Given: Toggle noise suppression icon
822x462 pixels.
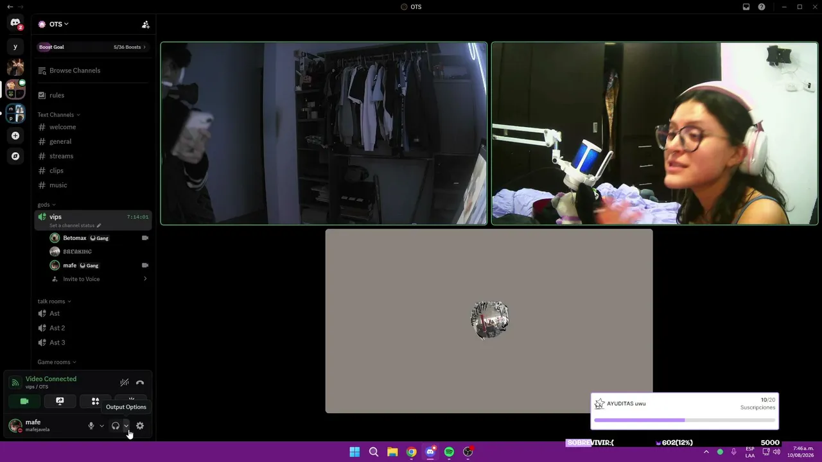Looking at the screenshot, I should pyautogui.click(x=125, y=382).
